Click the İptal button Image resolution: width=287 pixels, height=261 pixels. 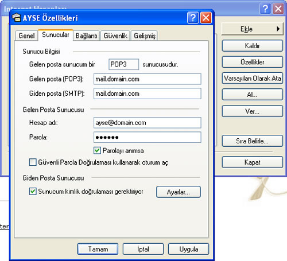(x=143, y=249)
